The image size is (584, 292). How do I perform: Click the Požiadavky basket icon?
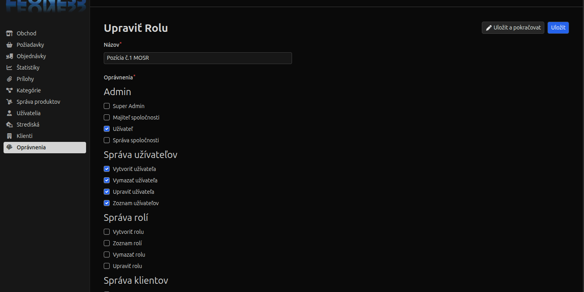pos(9,45)
